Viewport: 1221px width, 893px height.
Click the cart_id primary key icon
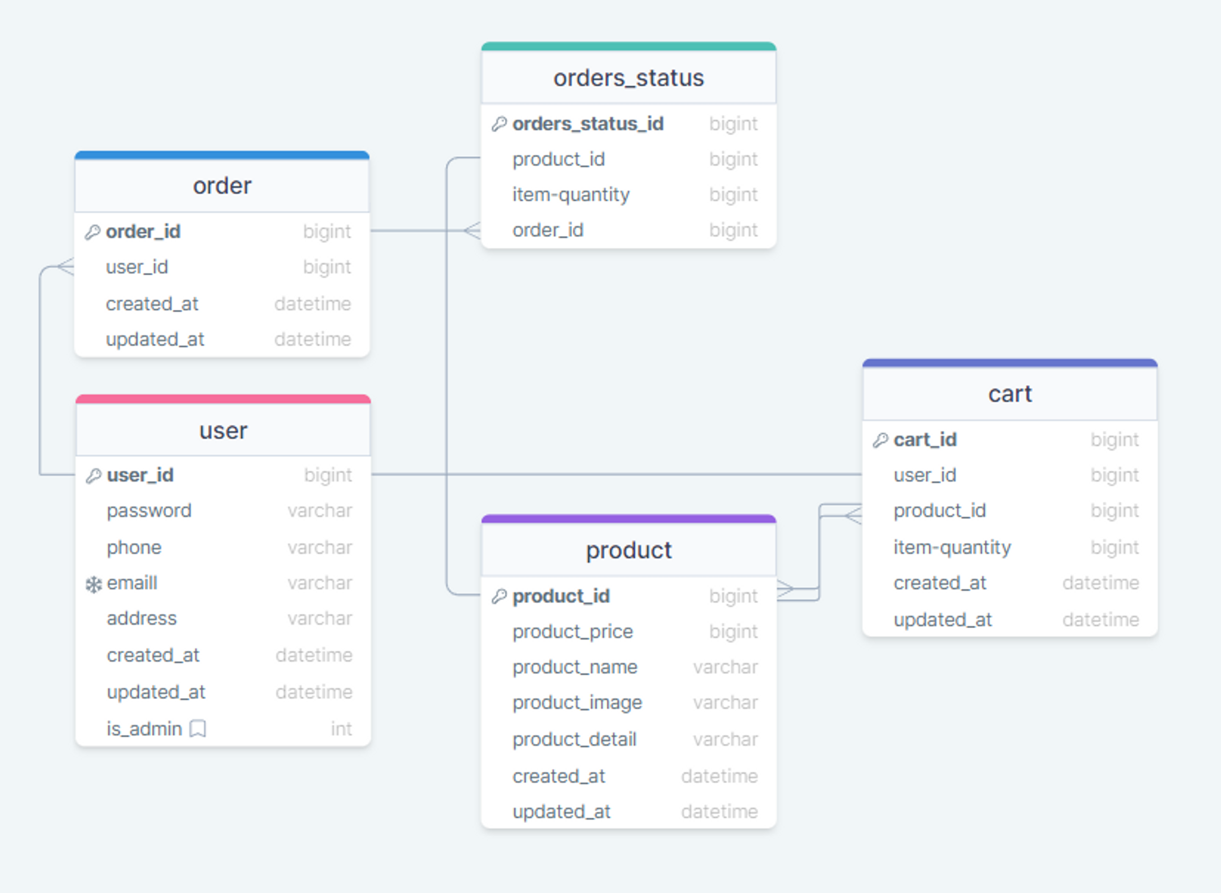[x=880, y=440]
